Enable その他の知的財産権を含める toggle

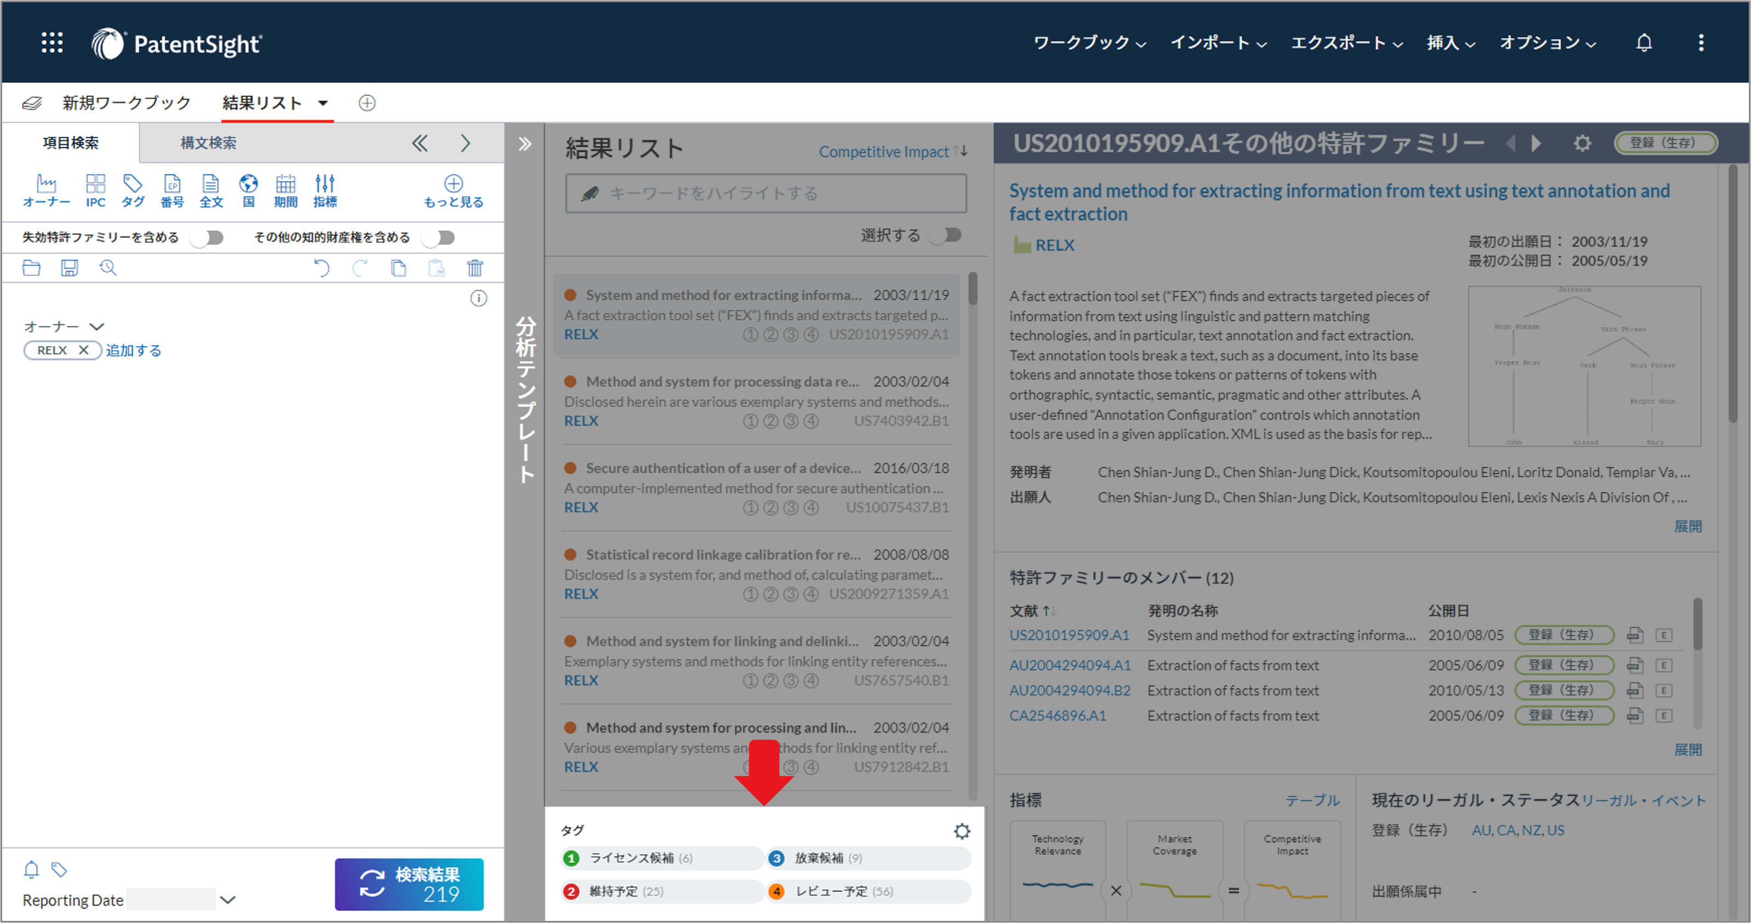click(x=438, y=237)
